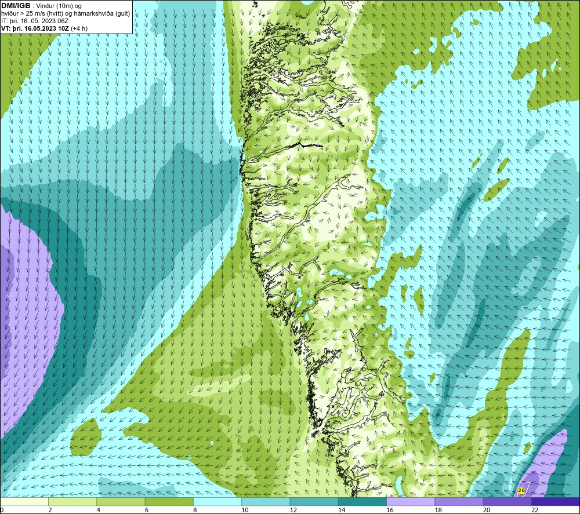The width and height of the screenshot is (580, 514).
Task: Click the '(+4 h)' forecast offset text
Action: [79, 28]
